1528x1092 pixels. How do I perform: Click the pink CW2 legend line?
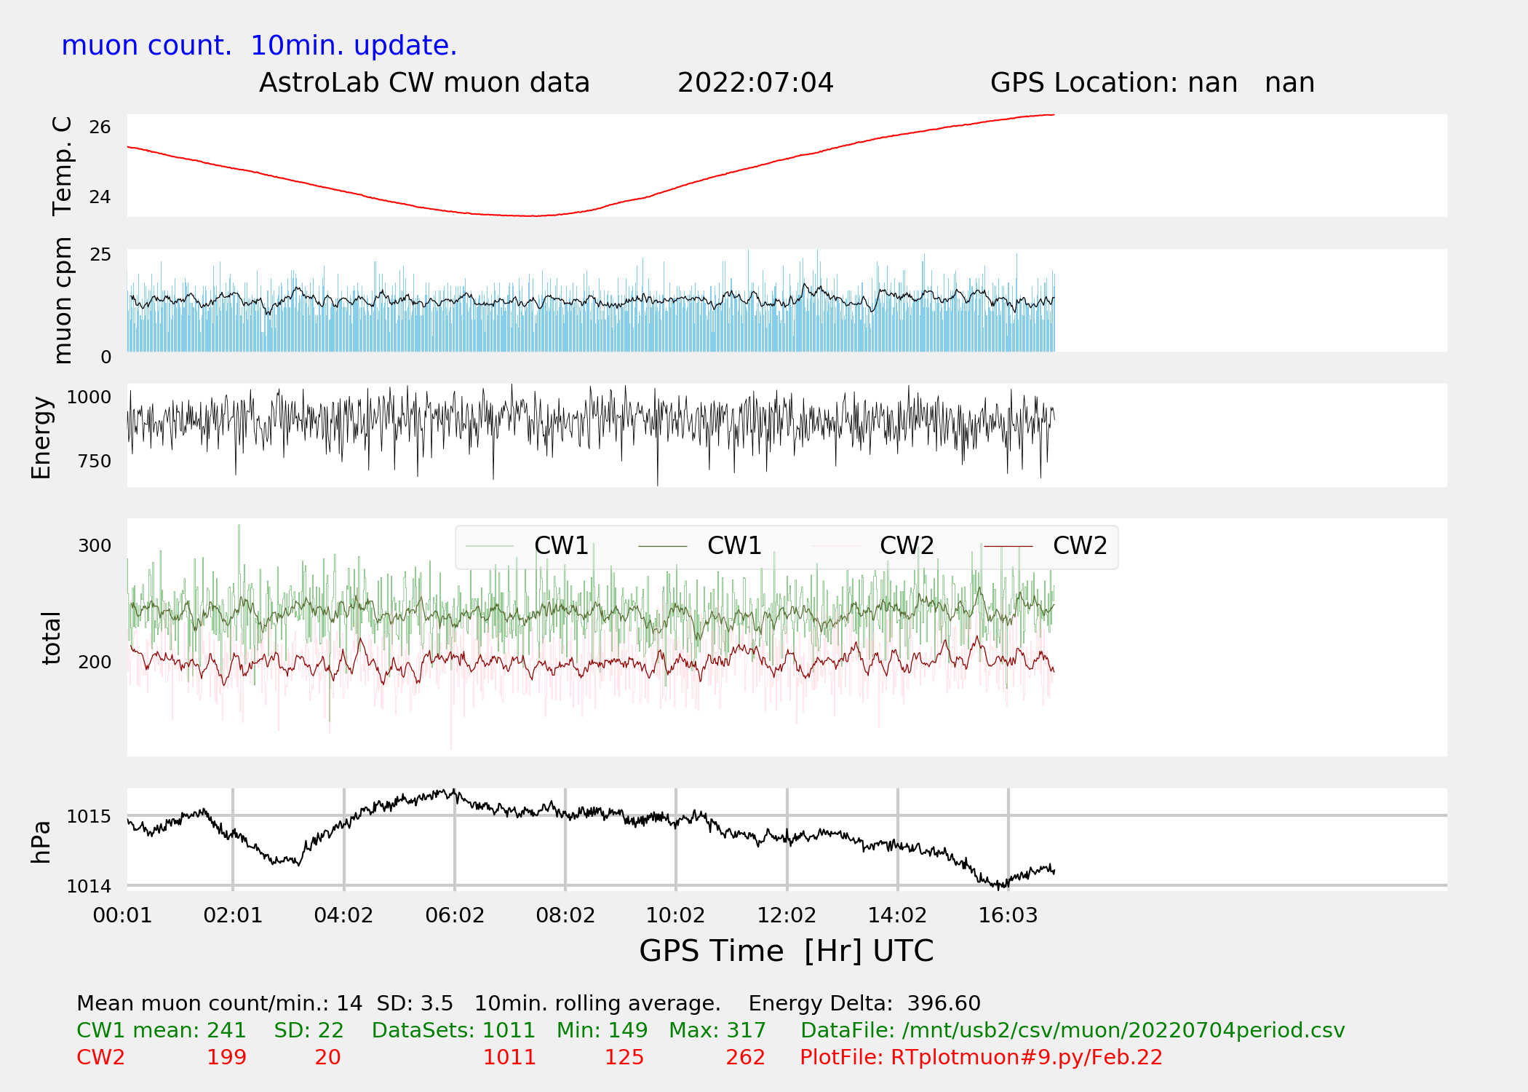pos(835,546)
